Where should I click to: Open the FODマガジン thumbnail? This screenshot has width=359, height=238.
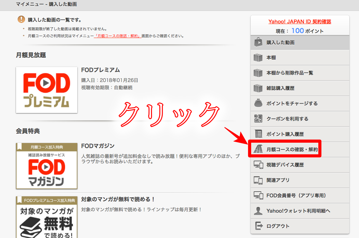[47, 166]
